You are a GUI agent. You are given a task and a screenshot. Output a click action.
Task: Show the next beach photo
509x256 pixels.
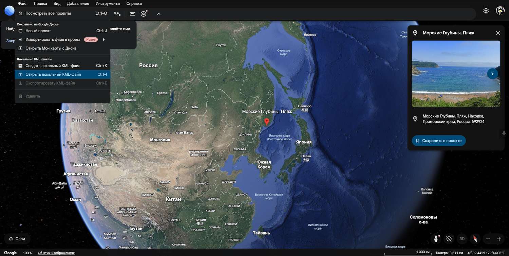492,74
